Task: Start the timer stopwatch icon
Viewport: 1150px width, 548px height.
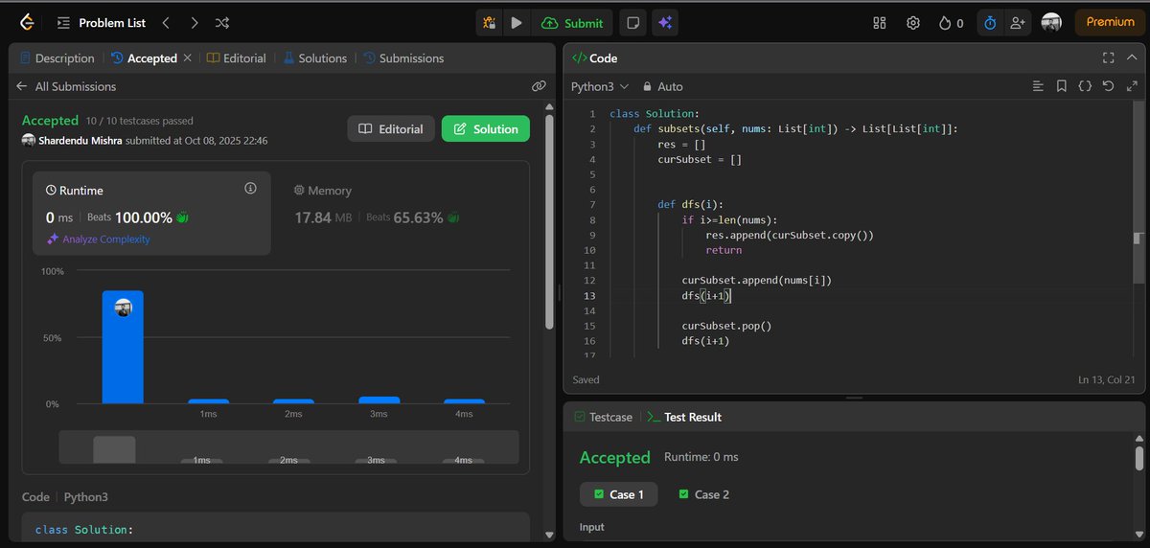Action: pos(990,23)
